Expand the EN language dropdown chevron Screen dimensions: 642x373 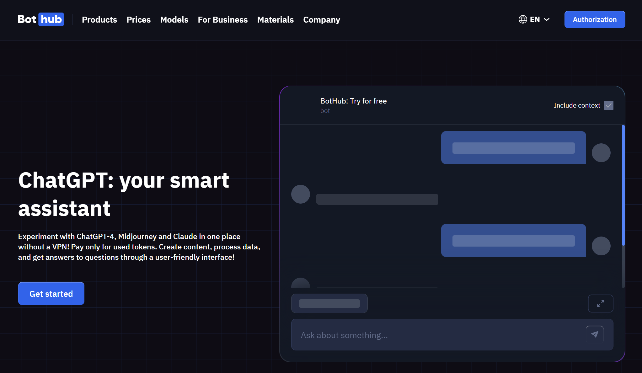pos(547,19)
